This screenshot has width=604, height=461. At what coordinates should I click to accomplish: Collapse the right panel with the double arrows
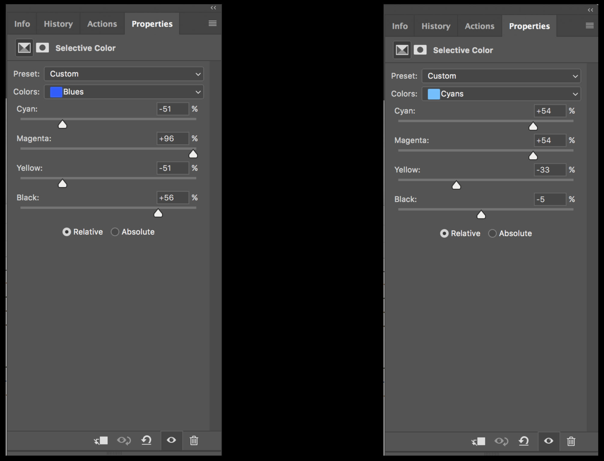(590, 10)
